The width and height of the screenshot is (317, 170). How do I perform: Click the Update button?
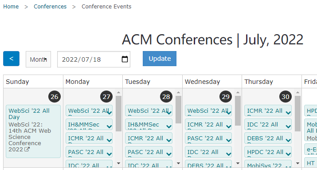(160, 59)
